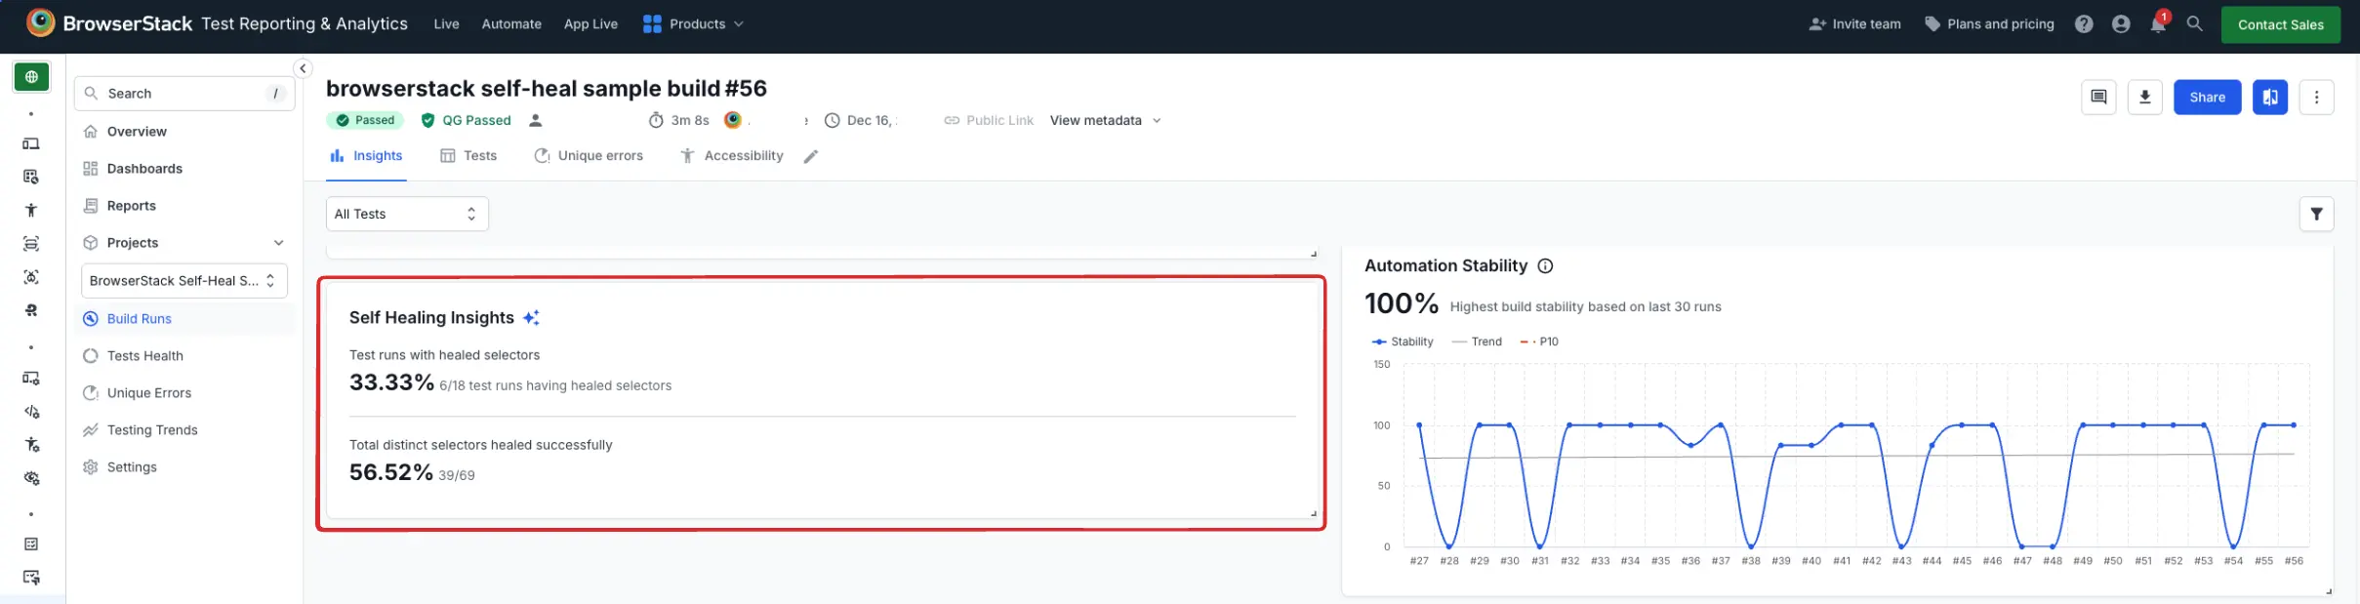Click the 33.33% healed selectors value
The image size is (2360, 604).
(391, 383)
